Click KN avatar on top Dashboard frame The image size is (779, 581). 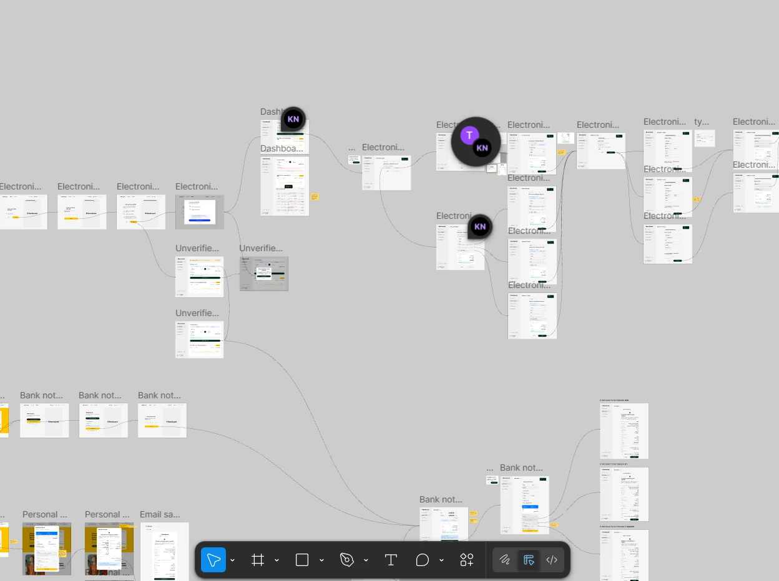click(293, 119)
